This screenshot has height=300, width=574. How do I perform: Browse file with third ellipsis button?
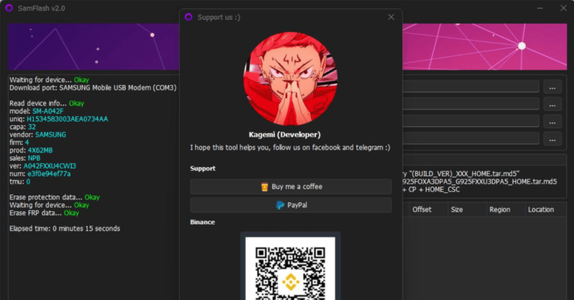552,123
